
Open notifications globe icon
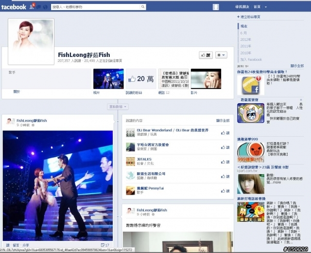(x=45, y=7)
